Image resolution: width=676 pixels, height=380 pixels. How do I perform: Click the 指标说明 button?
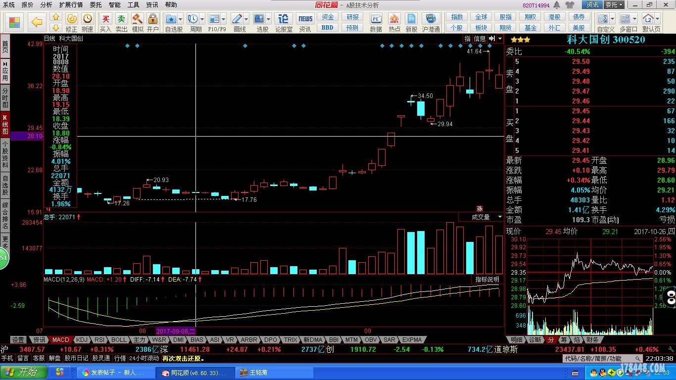tap(487, 280)
